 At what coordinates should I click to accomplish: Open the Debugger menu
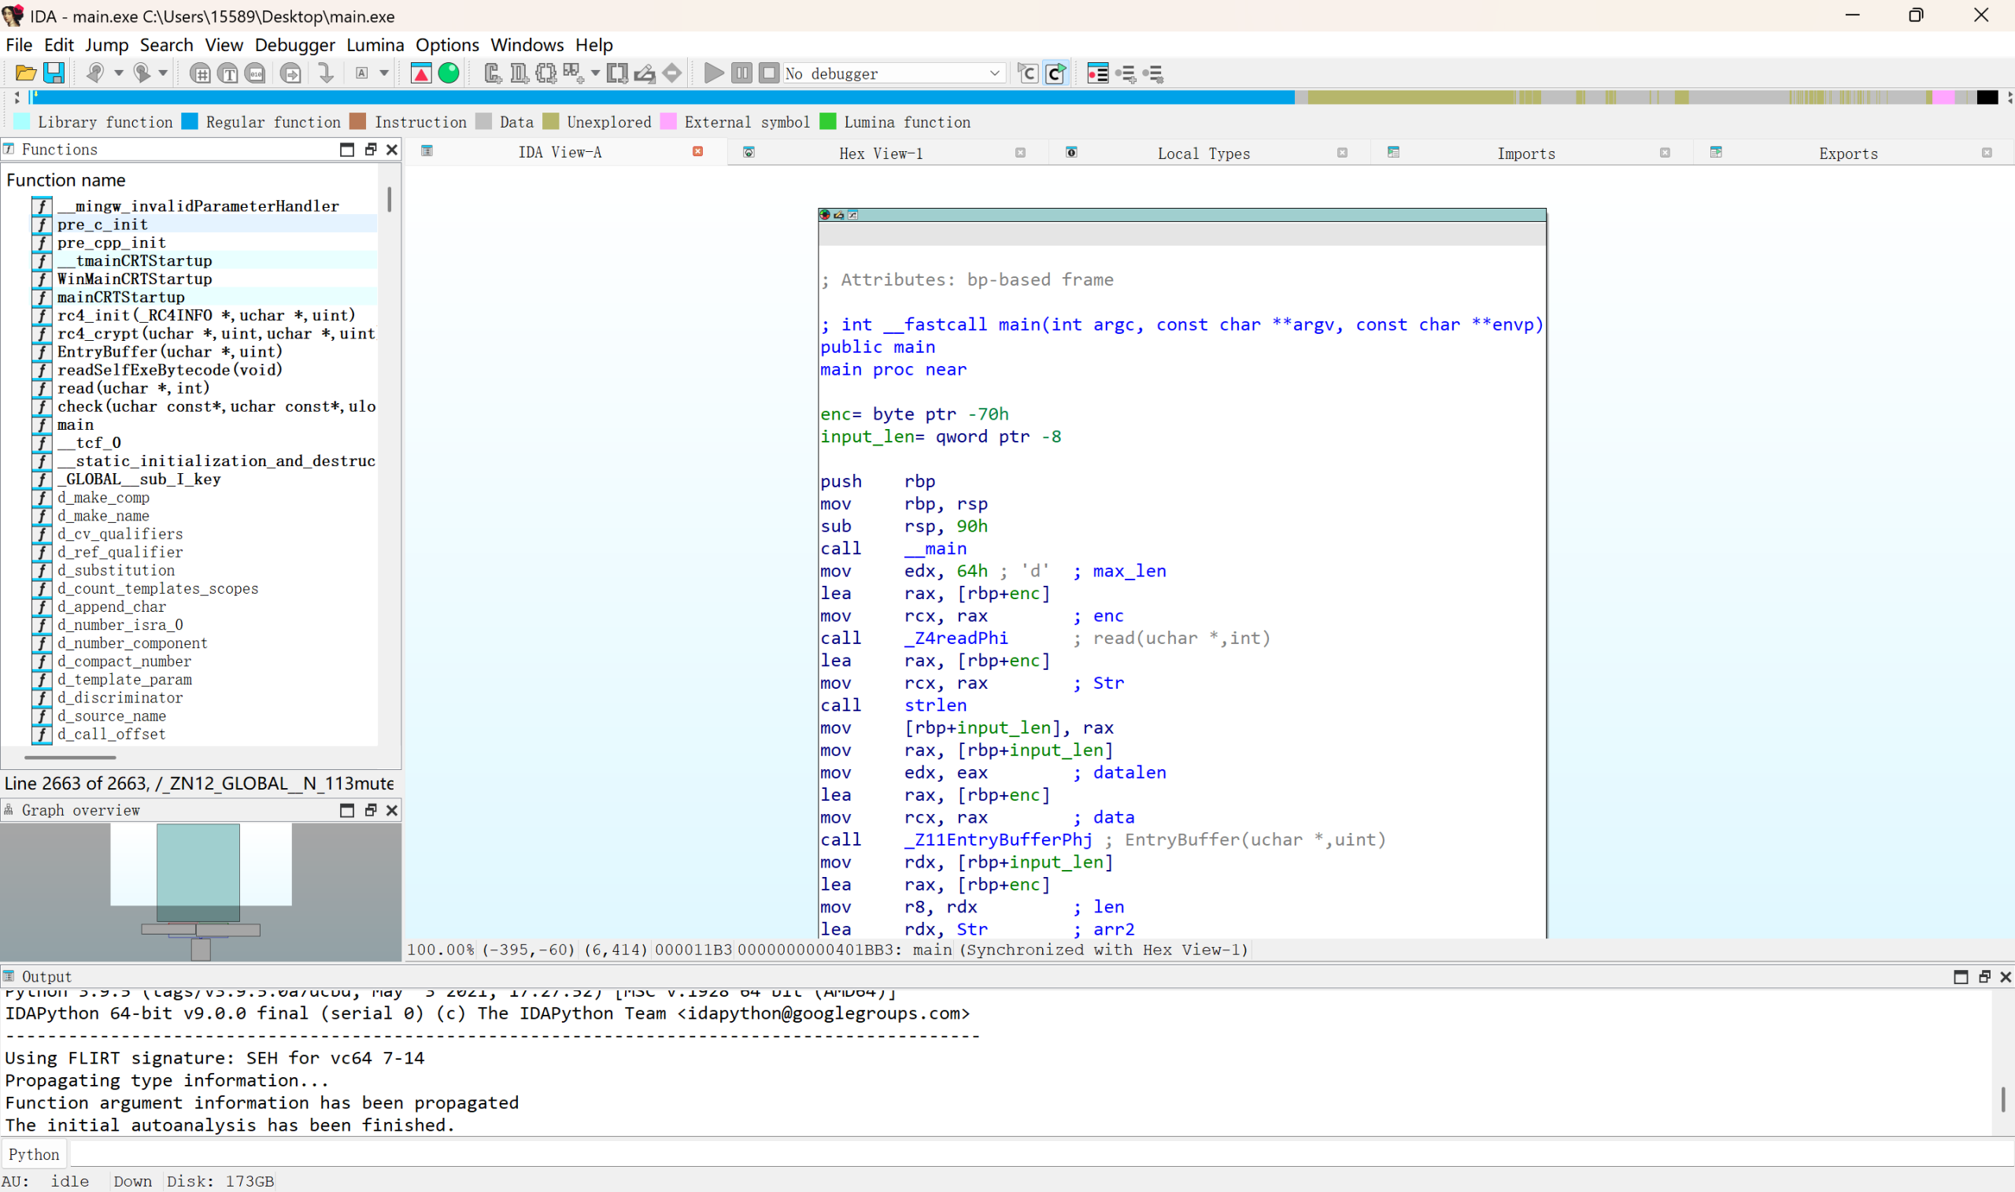294,45
